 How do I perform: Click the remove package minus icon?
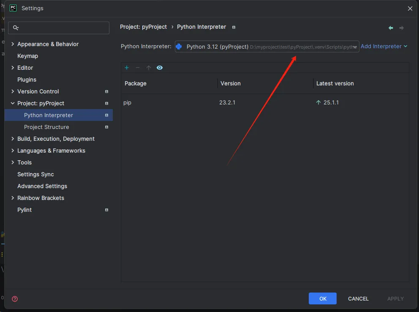138,68
